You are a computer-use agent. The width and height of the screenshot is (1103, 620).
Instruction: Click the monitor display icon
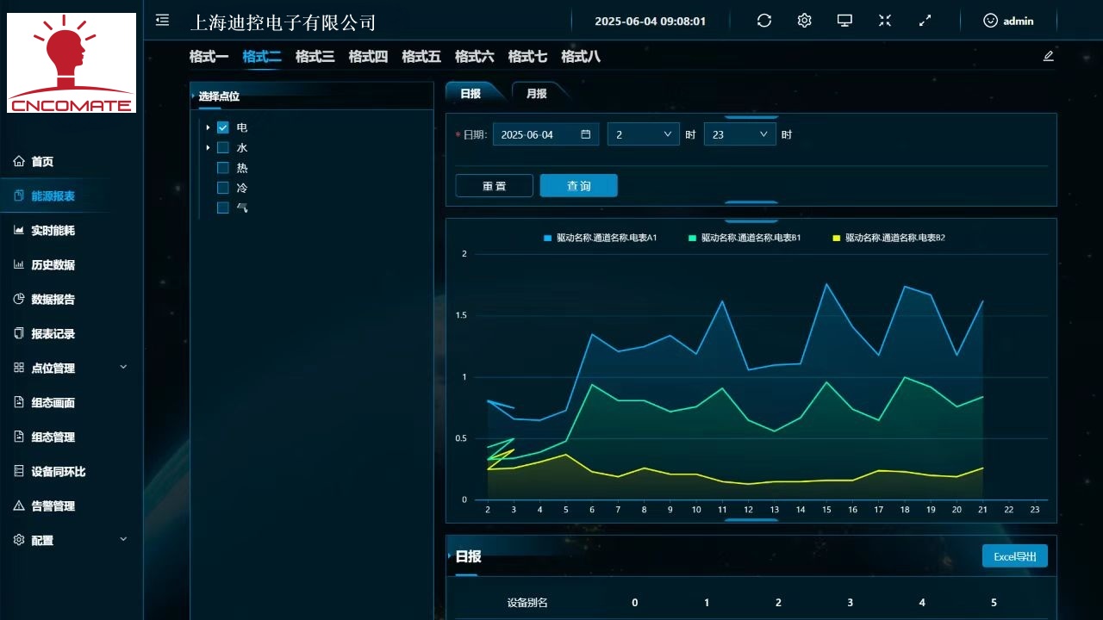click(844, 21)
